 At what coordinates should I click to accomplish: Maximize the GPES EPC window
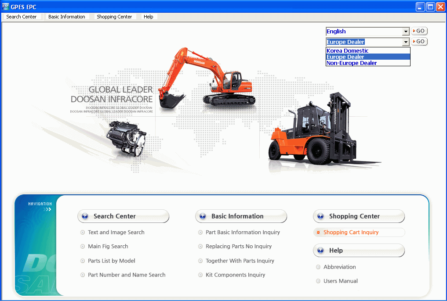pos(430,7)
